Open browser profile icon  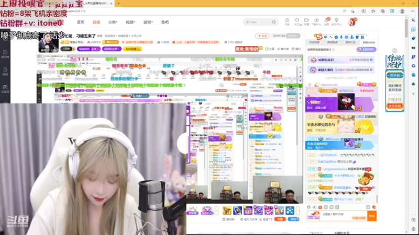click(x=402, y=11)
